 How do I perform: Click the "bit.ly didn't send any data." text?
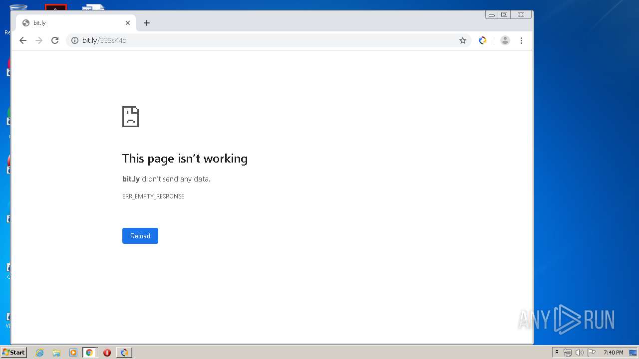pyautogui.click(x=166, y=179)
